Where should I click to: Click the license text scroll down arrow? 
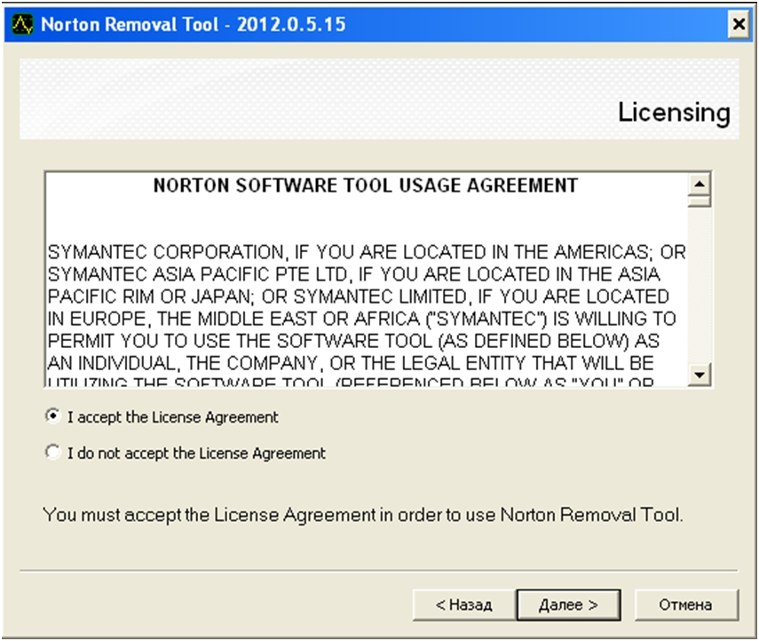tap(699, 375)
